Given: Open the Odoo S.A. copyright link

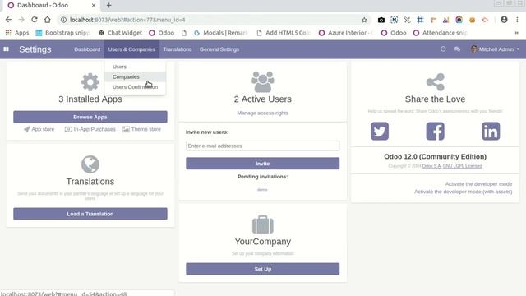Looking at the screenshot, I should click(431, 166).
